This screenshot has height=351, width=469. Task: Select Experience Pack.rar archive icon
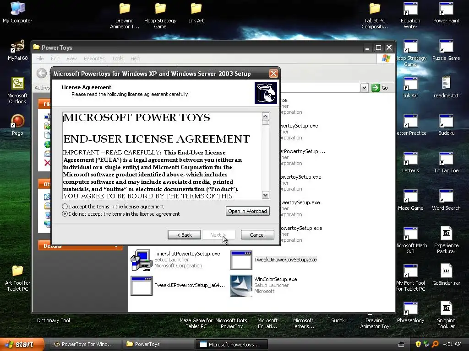(446, 234)
